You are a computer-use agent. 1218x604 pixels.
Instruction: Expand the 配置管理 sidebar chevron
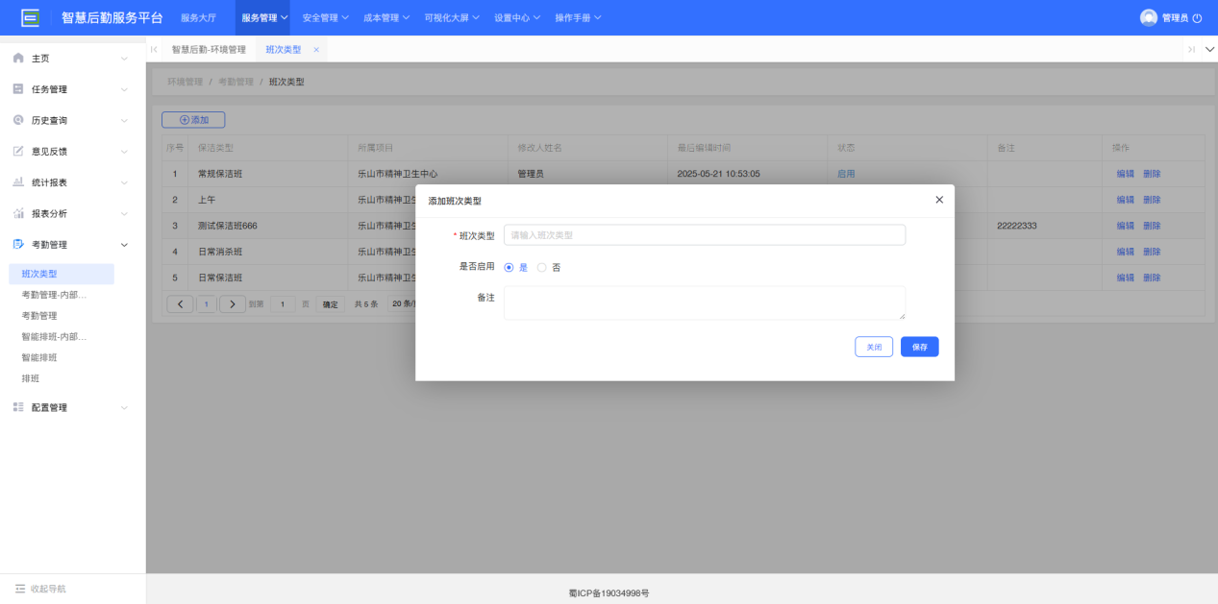point(124,407)
